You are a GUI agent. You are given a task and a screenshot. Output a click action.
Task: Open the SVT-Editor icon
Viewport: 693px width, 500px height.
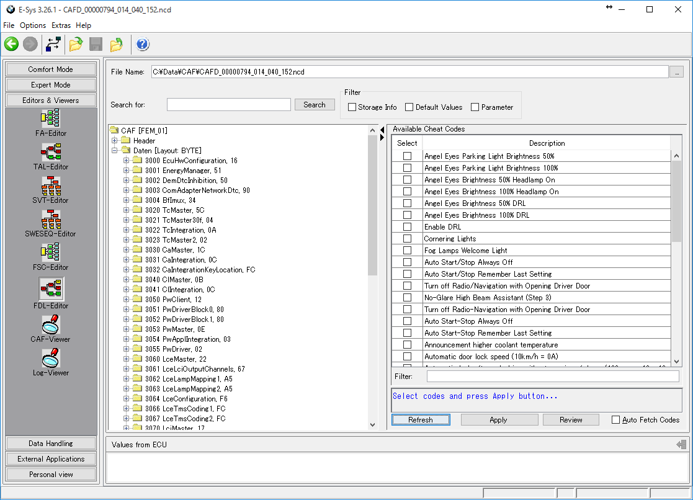pos(51,185)
